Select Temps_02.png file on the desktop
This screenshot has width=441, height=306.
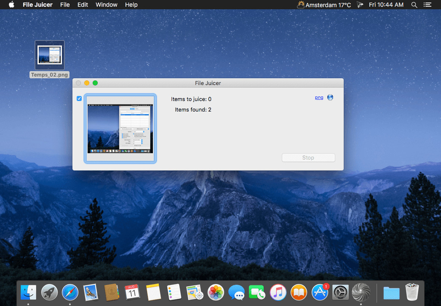coord(50,55)
